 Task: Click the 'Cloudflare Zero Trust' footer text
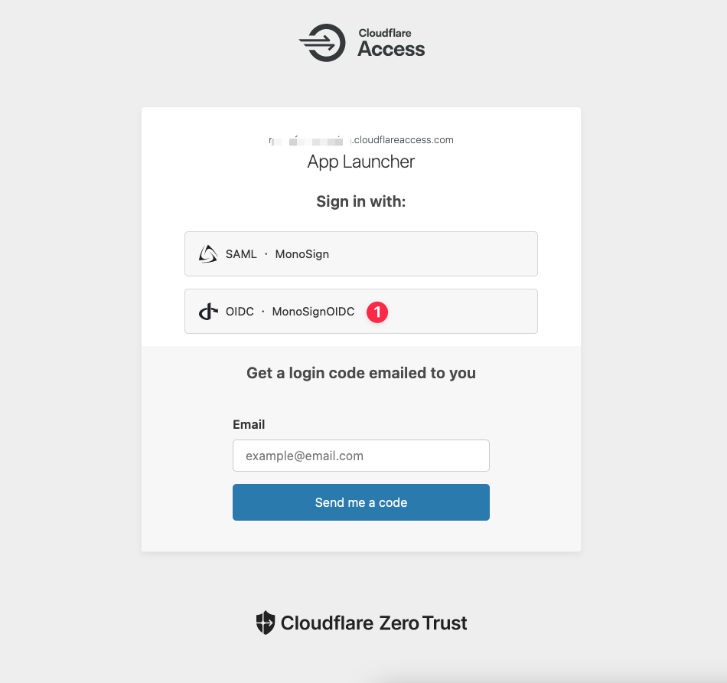click(373, 623)
